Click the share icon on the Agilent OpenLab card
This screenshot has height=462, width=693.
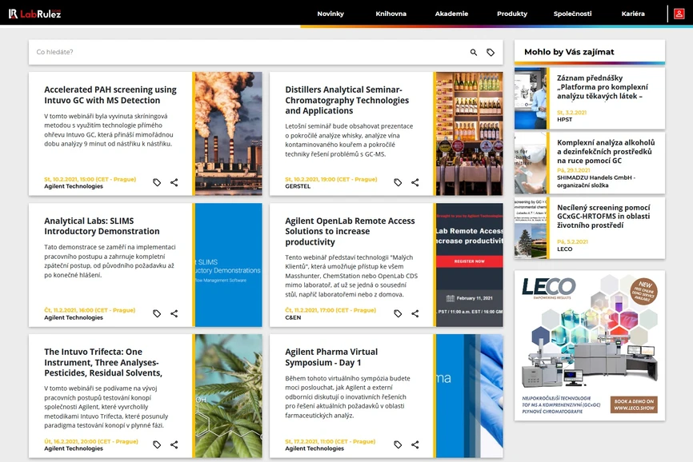[x=415, y=313]
